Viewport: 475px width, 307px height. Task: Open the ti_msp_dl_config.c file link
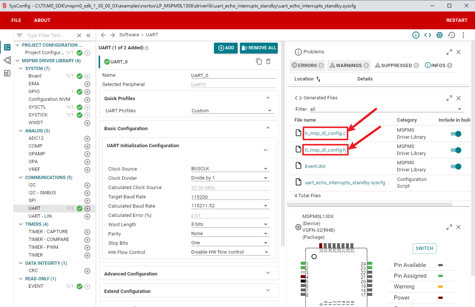(x=325, y=133)
